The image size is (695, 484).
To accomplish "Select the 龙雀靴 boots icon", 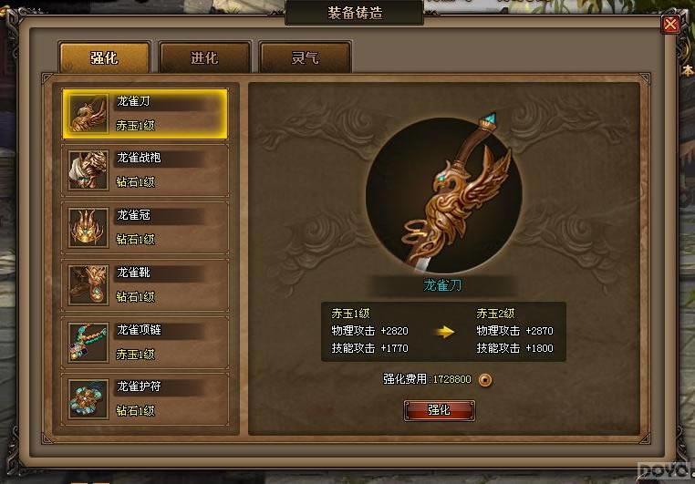I will point(88,285).
